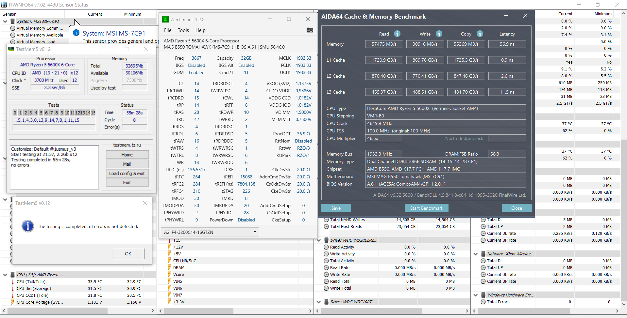Image resolution: width=627 pixels, height=318 pixels.
Task: Click the Total Errors sensor icon
Action: 483,302
